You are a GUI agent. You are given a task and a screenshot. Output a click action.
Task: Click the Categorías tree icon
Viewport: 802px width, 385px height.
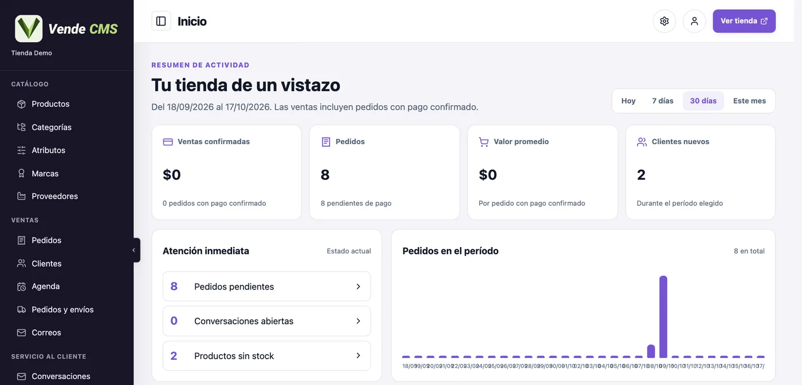[21, 127]
